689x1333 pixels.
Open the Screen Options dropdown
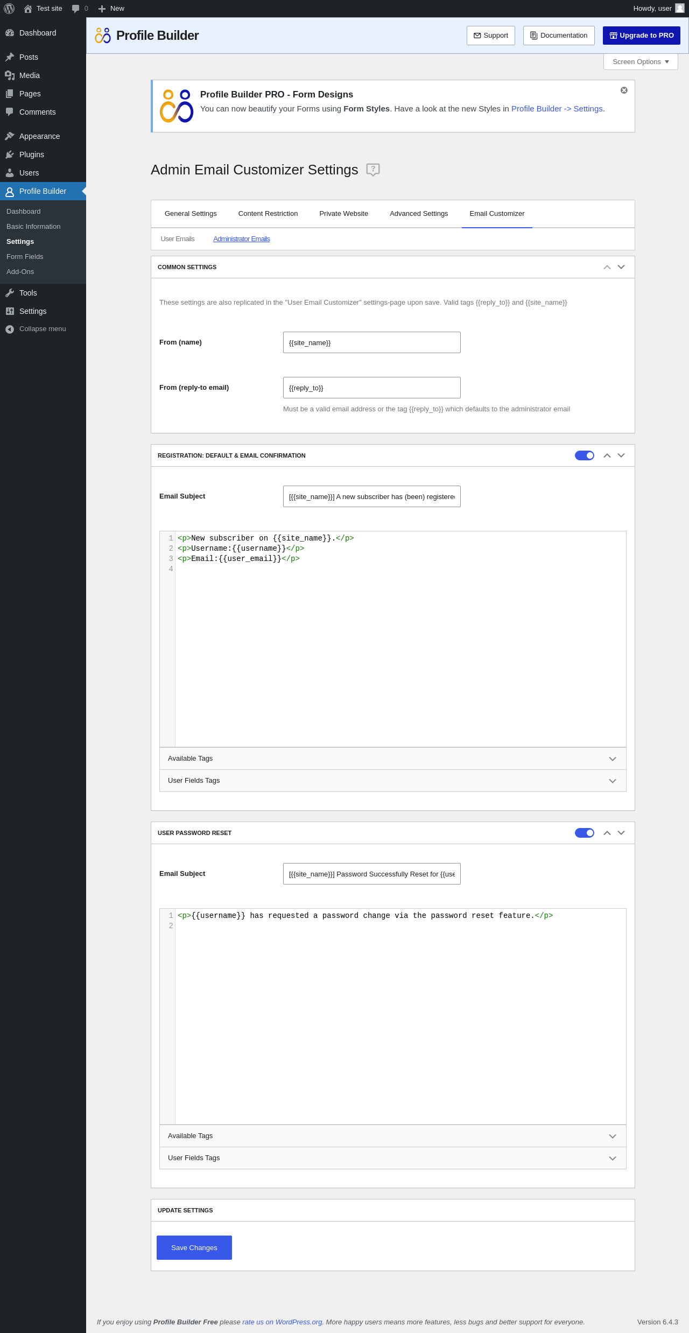641,62
